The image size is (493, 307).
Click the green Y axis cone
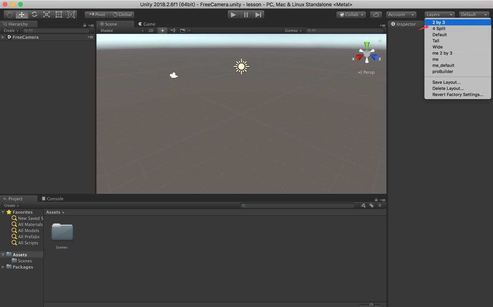click(x=367, y=45)
